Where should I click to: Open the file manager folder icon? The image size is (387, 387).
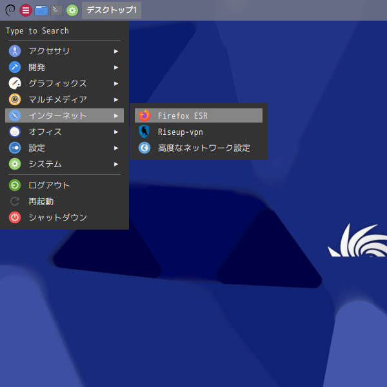tap(41, 10)
